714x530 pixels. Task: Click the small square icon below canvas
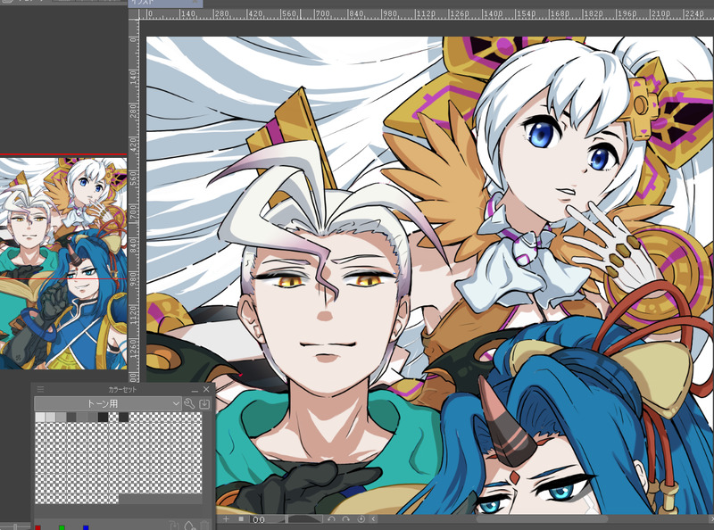(241, 519)
